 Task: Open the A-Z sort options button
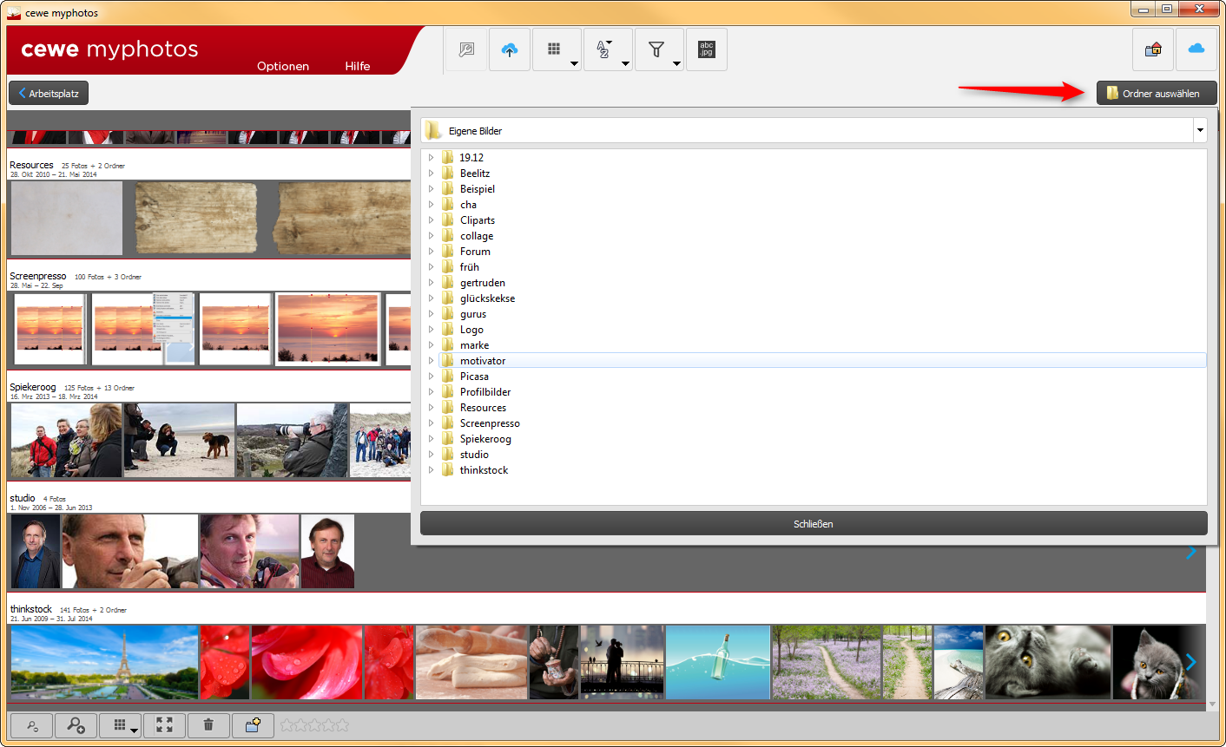606,50
